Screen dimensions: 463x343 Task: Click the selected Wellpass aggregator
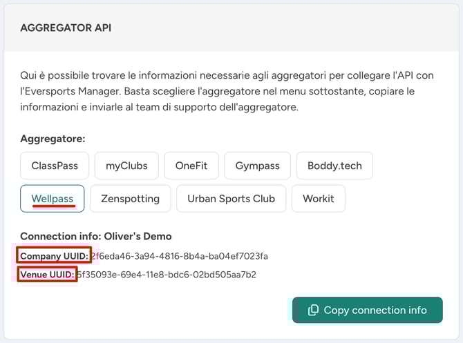tap(53, 199)
